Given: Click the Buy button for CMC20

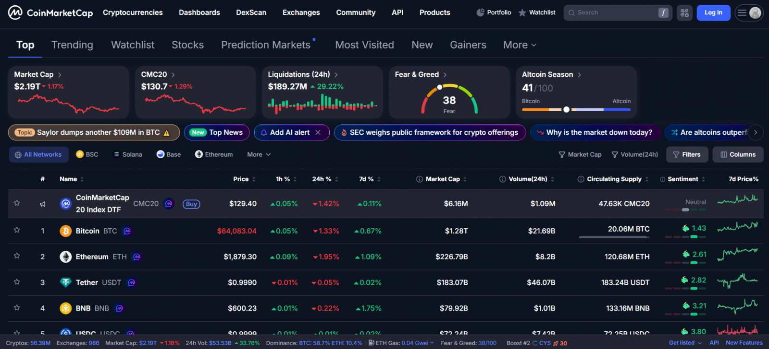Looking at the screenshot, I should point(191,204).
